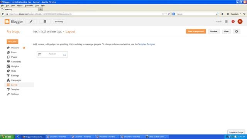The height and width of the screenshot is (139, 247).
Task: Open the search engine selector dropdown
Action: click(x=174, y=14)
